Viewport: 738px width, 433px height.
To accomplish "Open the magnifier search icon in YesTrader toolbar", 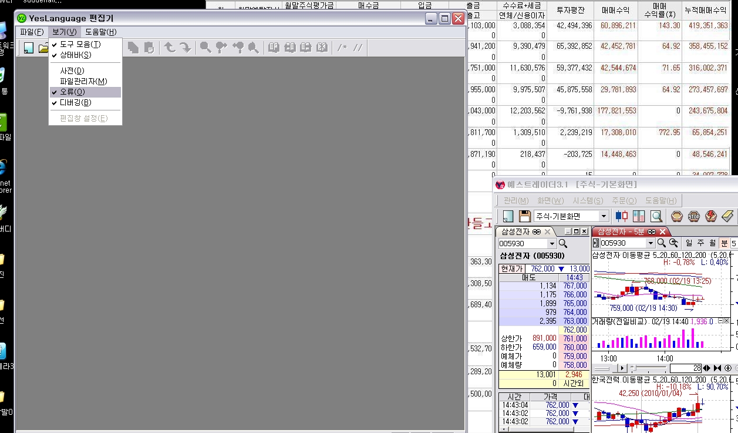I will pyautogui.click(x=656, y=216).
